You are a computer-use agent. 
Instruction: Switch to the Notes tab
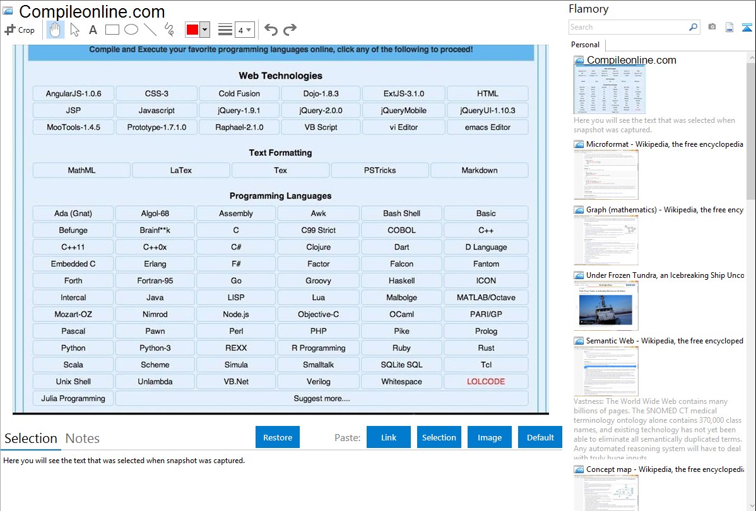[83, 439]
